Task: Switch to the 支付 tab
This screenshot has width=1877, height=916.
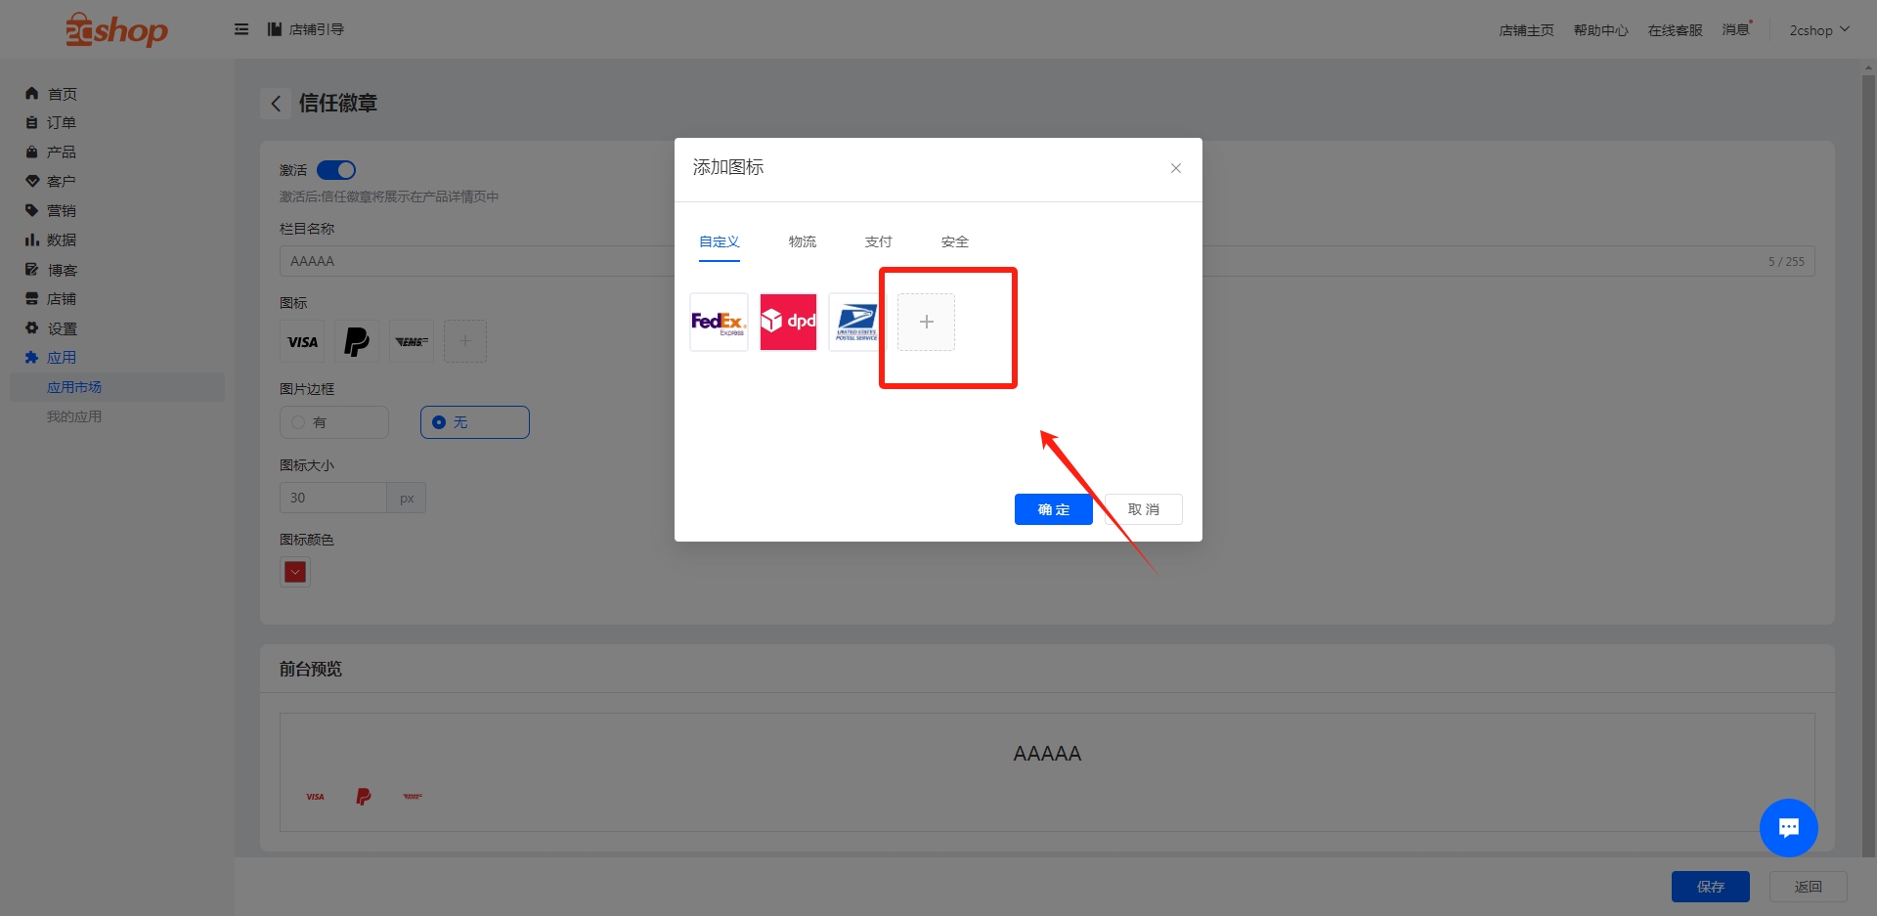Action: [878, 241]
